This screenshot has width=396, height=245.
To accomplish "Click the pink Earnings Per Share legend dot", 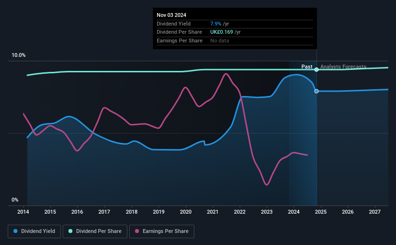I will pyautogui.click(x=137, y=231).
